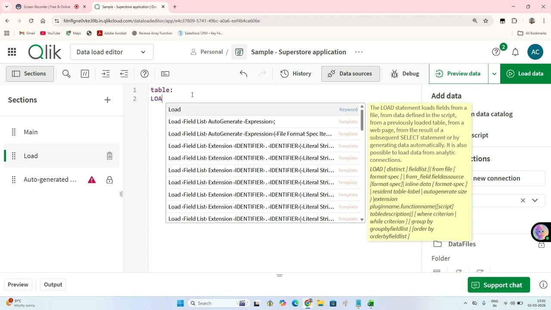Click the keyboard-shaped icon in the script toolbar

coord(165,74)
